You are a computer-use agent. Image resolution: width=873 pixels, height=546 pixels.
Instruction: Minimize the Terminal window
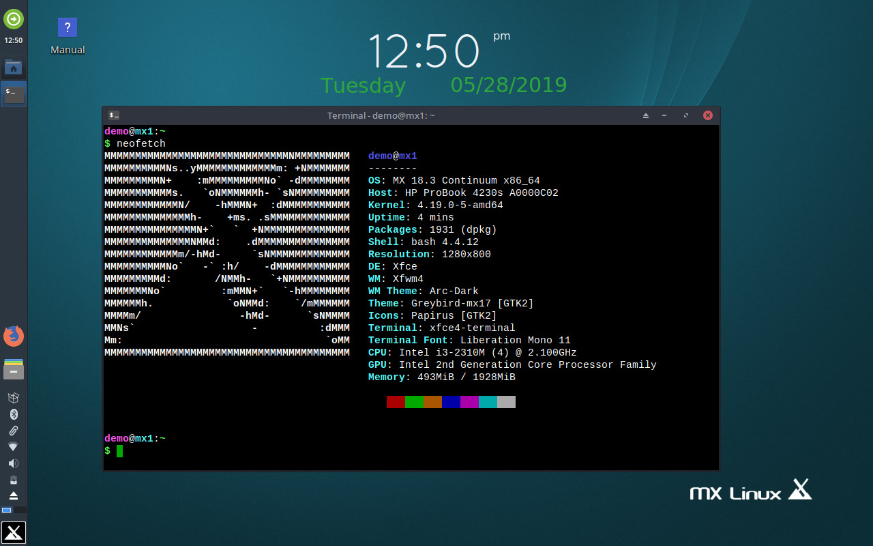point(664,115)
